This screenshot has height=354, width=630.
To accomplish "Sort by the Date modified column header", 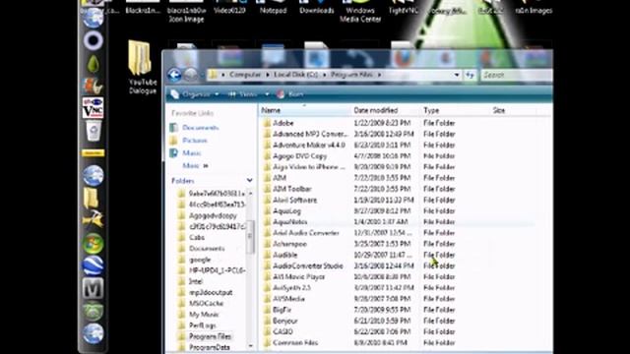I will point(385,110).
